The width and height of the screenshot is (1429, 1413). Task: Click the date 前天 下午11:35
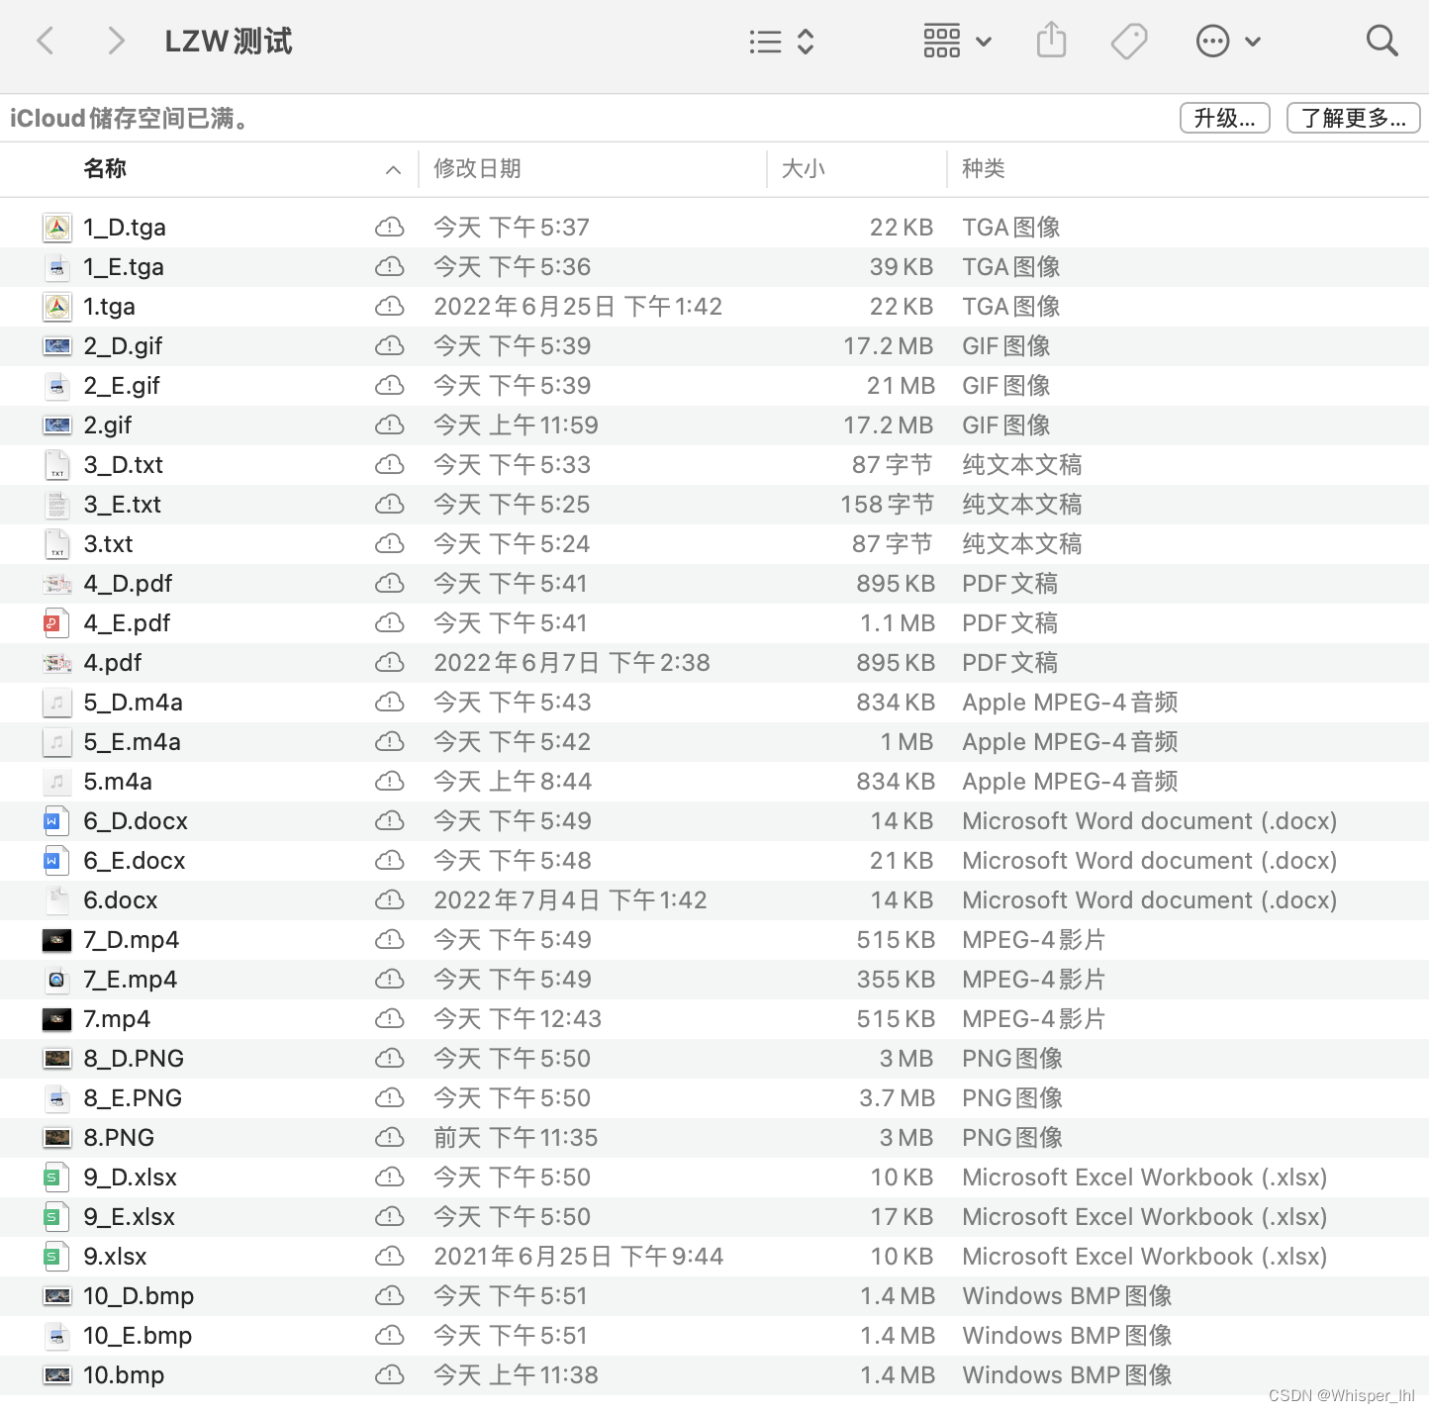point(516,1138)
